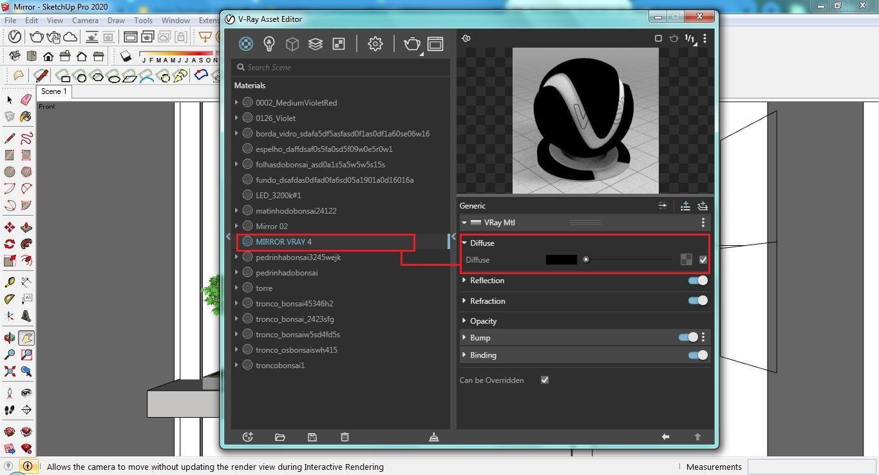
Task: Toggle the Refraction layer switch
Action: 698,301
